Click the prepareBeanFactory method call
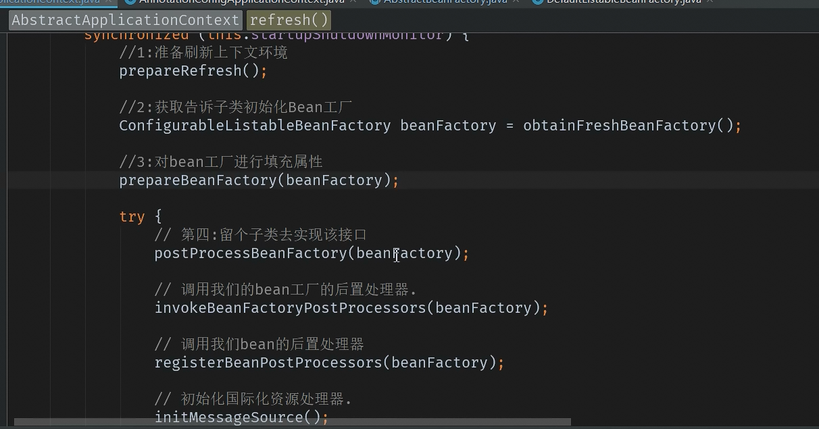 tap(198, 180)
